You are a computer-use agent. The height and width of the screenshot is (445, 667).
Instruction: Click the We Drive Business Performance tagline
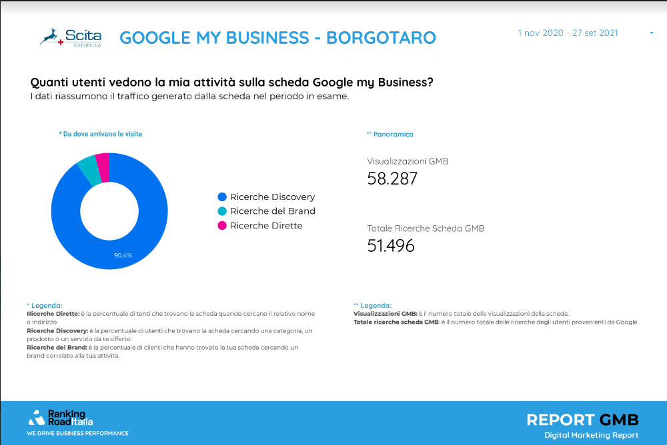pyautogui.click(x=77, y=433)
